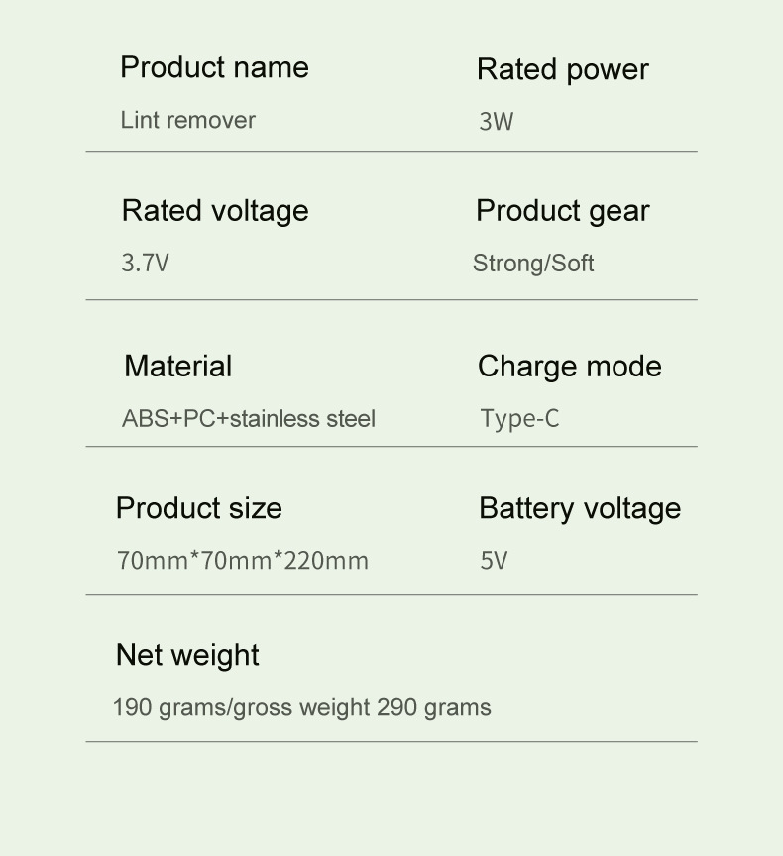
Task: Click the "Rated voltage" heading
Action: pyautogui.click(x=215, y=210)
